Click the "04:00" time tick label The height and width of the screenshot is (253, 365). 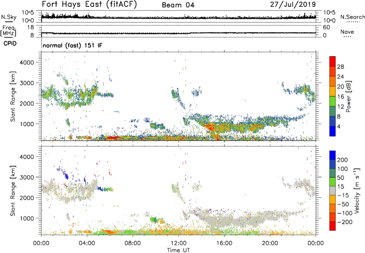(x=87, y=243)
